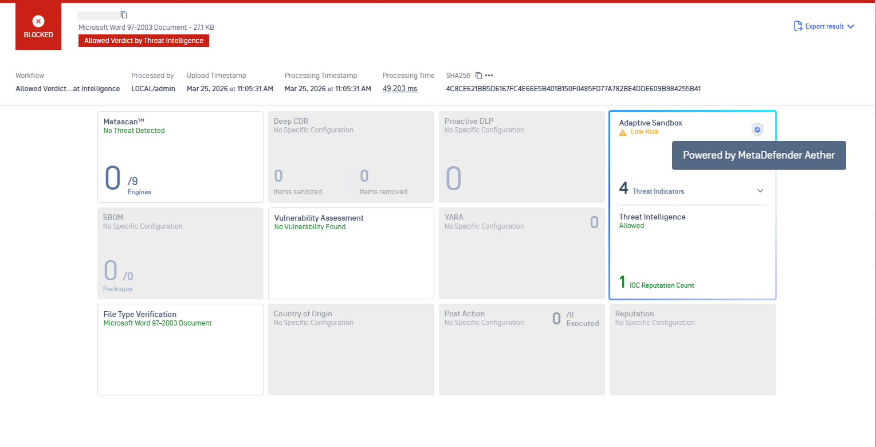Click the copy icon beside the file name
Screen dimensions: 876x447
[124, 15]
